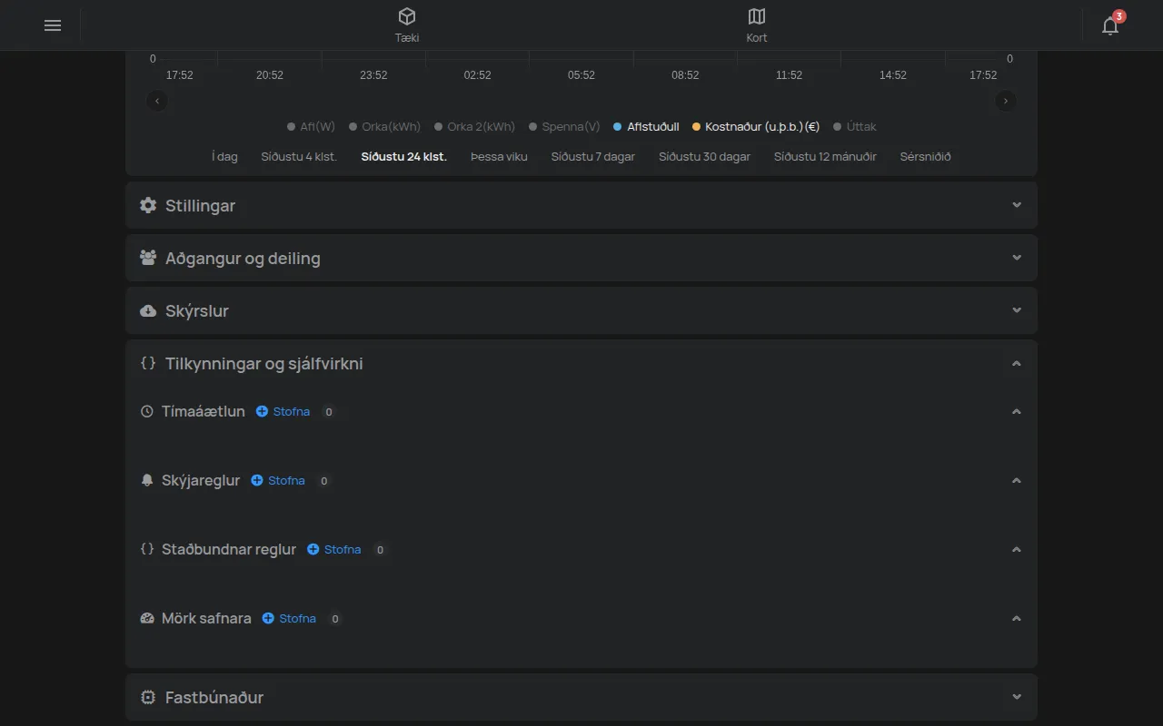Screen dimensions: 1163x726
Task: Click the chart's left arrow scroller
Action: [157, 101]
